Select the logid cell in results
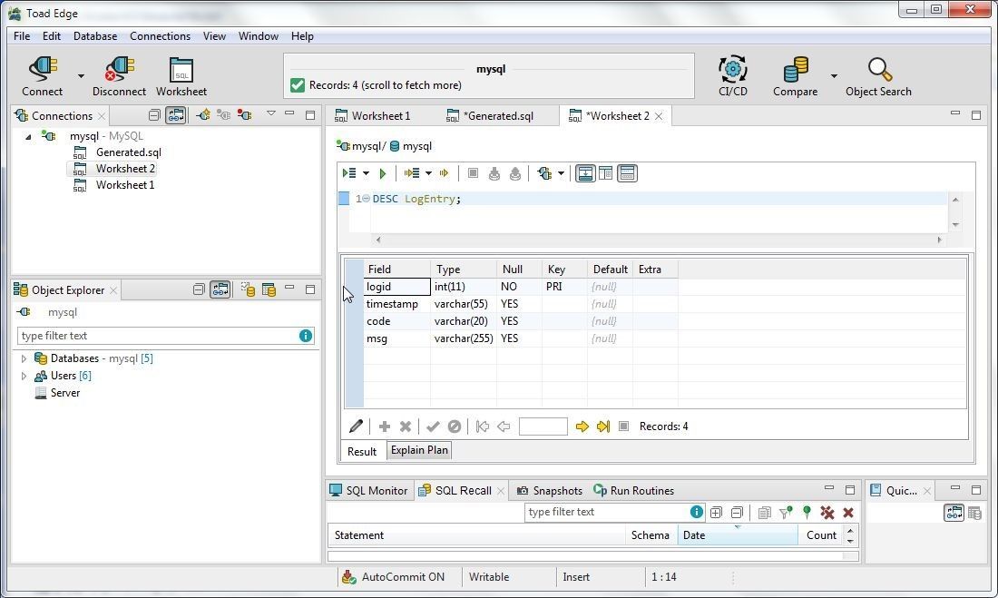The height and width of the screenshot is (598, 998). (397, 287)
